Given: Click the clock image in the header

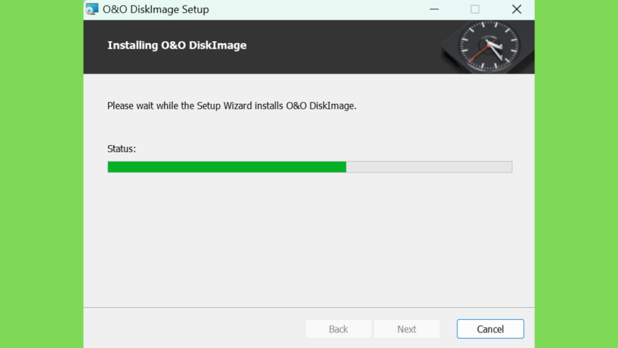Looking at the screenshot, I should (x=488, y=47).
